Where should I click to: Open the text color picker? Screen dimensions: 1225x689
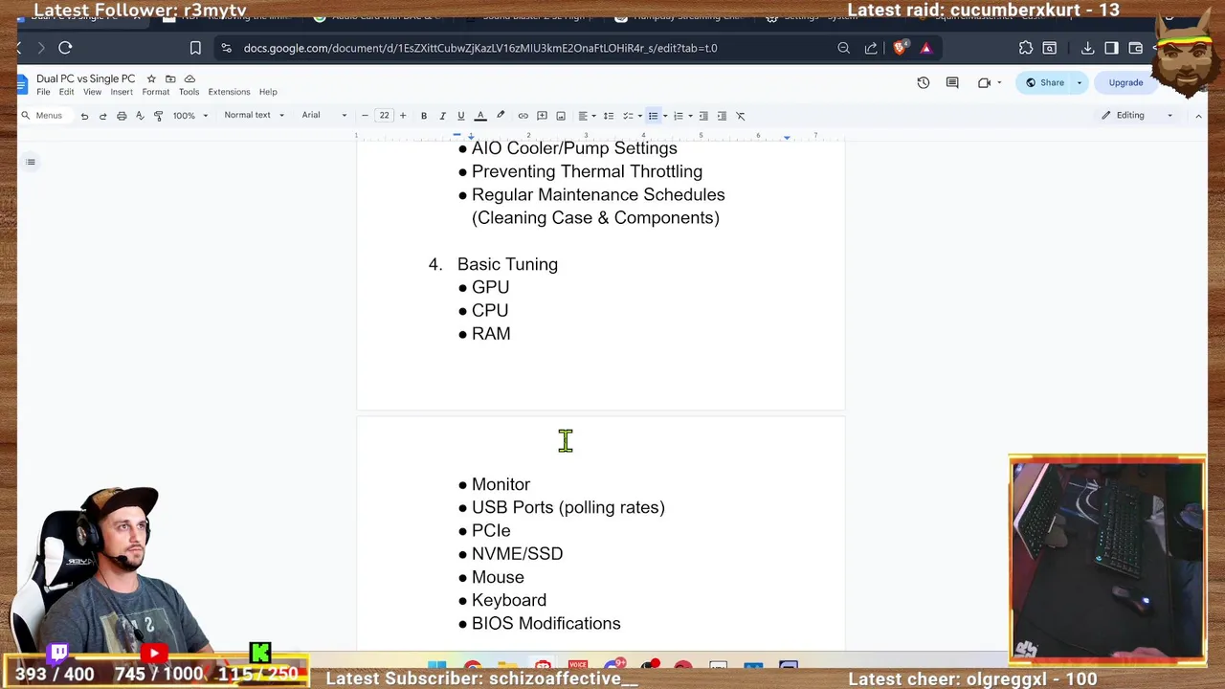pyautogui.click(x=480, y=116)
